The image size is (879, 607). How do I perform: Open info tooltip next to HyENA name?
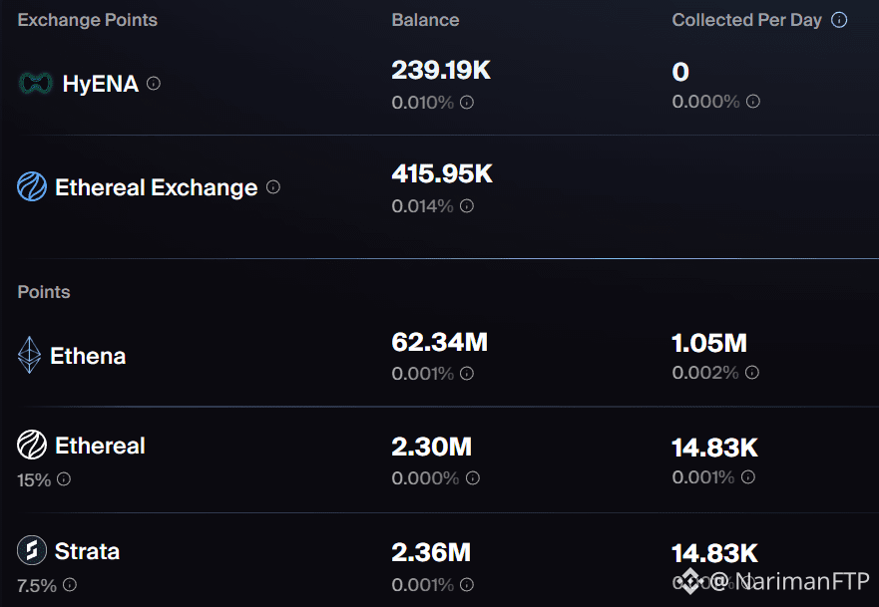[154, 84]
